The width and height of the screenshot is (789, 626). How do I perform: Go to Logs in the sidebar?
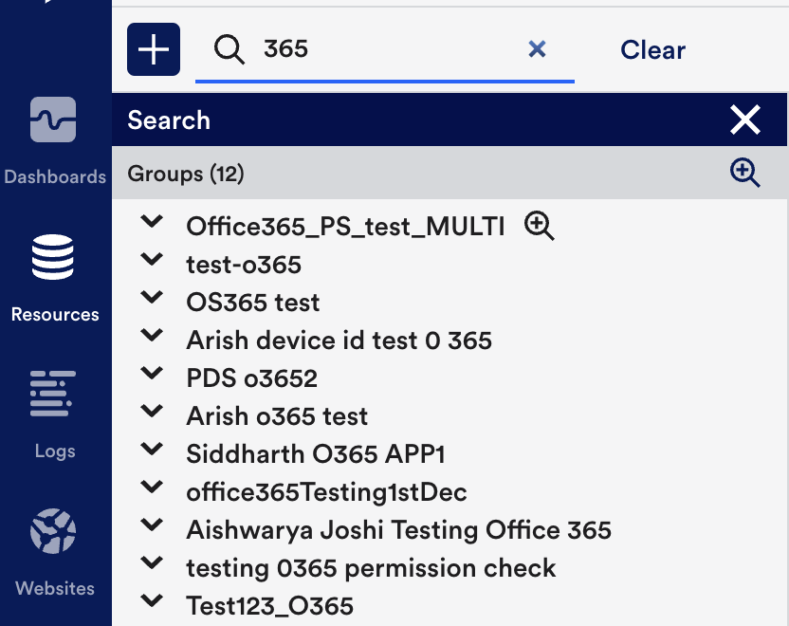pyautogui.click(x=54, y=415)
